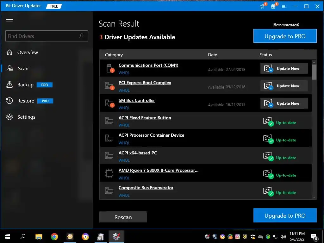Open the hamburger menu in the sidebar

pos(9,20)
